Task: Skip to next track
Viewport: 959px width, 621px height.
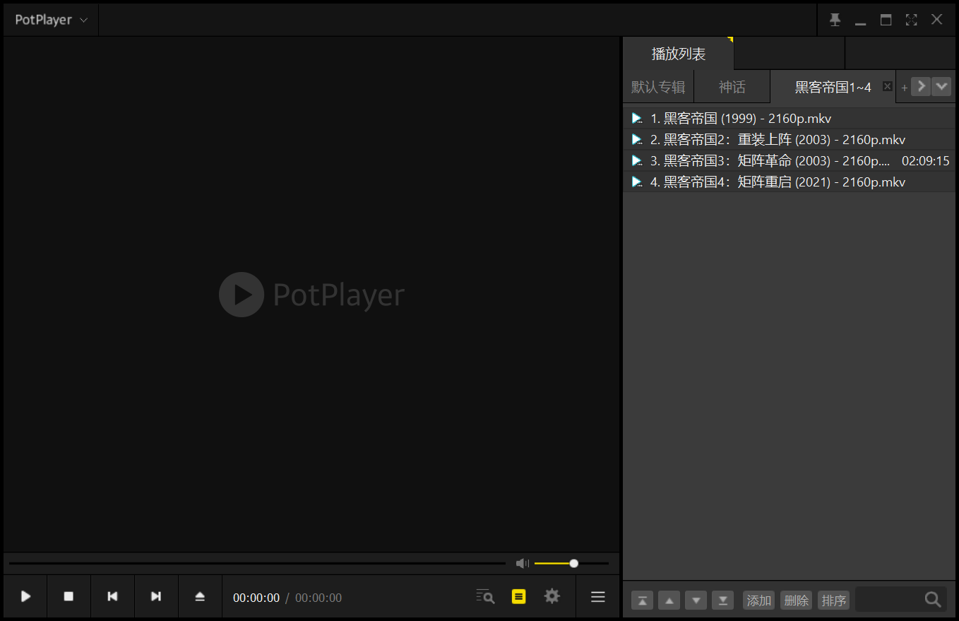Action: 156,597
